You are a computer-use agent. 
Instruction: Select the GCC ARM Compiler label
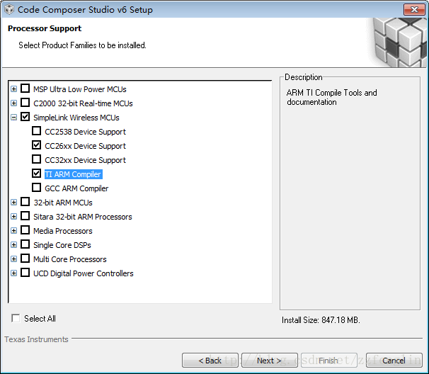pos(76,188)
